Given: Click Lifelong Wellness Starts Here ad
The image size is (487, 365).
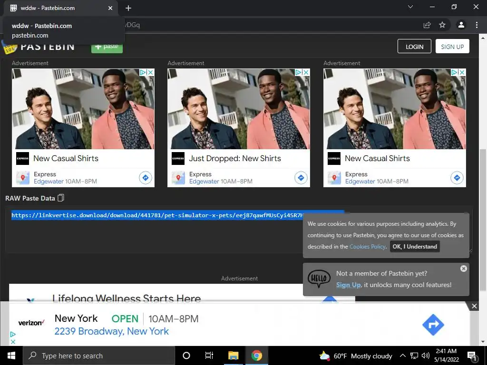Looking at the screenshot, I should [x=127, y=298].
